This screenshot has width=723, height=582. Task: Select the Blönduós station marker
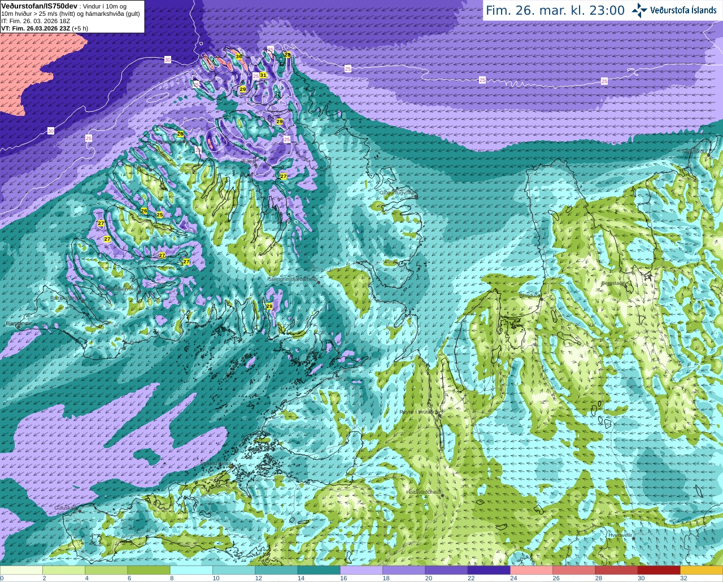541,298
